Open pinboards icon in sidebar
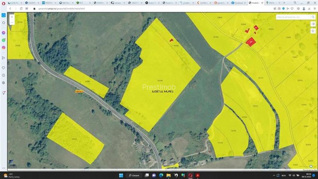Viewport: 318px width, 179px height. (x=4, y=93)
